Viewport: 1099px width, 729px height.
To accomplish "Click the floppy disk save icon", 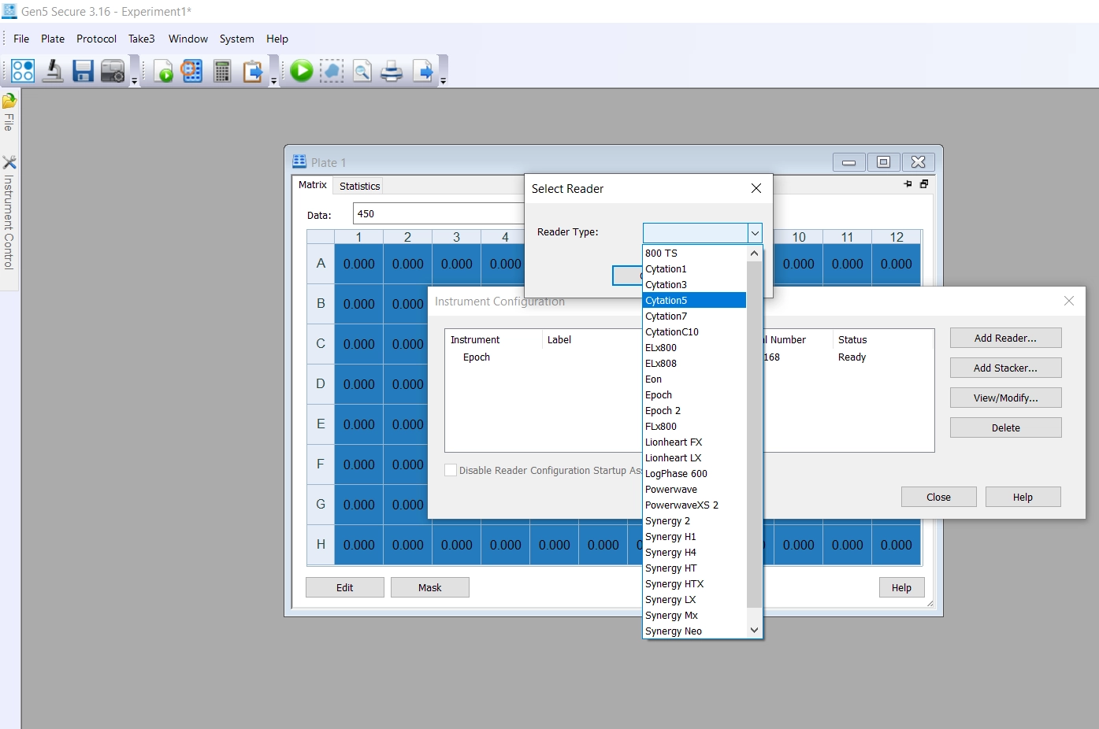I will tap(83, 71).
